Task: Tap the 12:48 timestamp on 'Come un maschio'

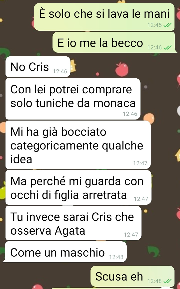Action: (x=116, y=257)
